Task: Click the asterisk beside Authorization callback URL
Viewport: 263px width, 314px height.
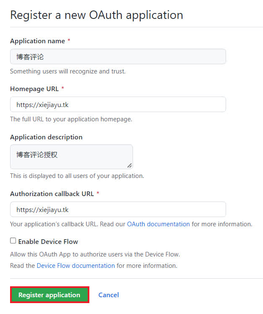Action: (98, 194)
